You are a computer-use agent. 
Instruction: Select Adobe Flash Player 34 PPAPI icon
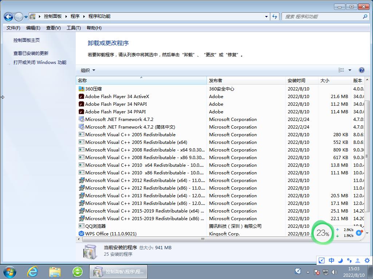[81, 112]
